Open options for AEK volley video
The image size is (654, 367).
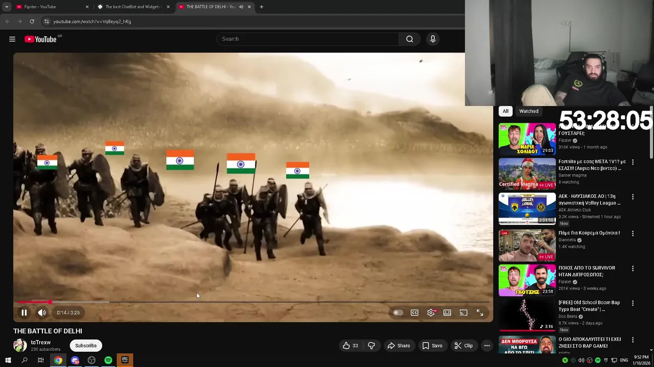[633, 197]
